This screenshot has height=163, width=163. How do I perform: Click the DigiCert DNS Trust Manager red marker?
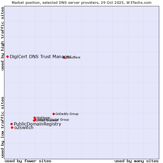[7, 57]
